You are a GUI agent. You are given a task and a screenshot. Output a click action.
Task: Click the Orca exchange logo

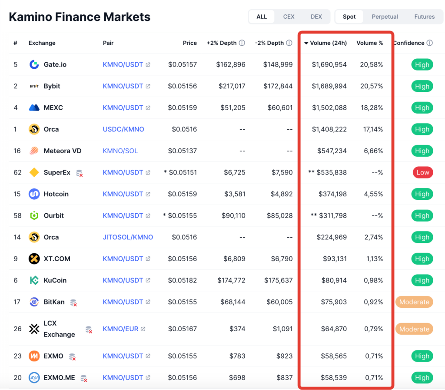(x=34, y=129)
